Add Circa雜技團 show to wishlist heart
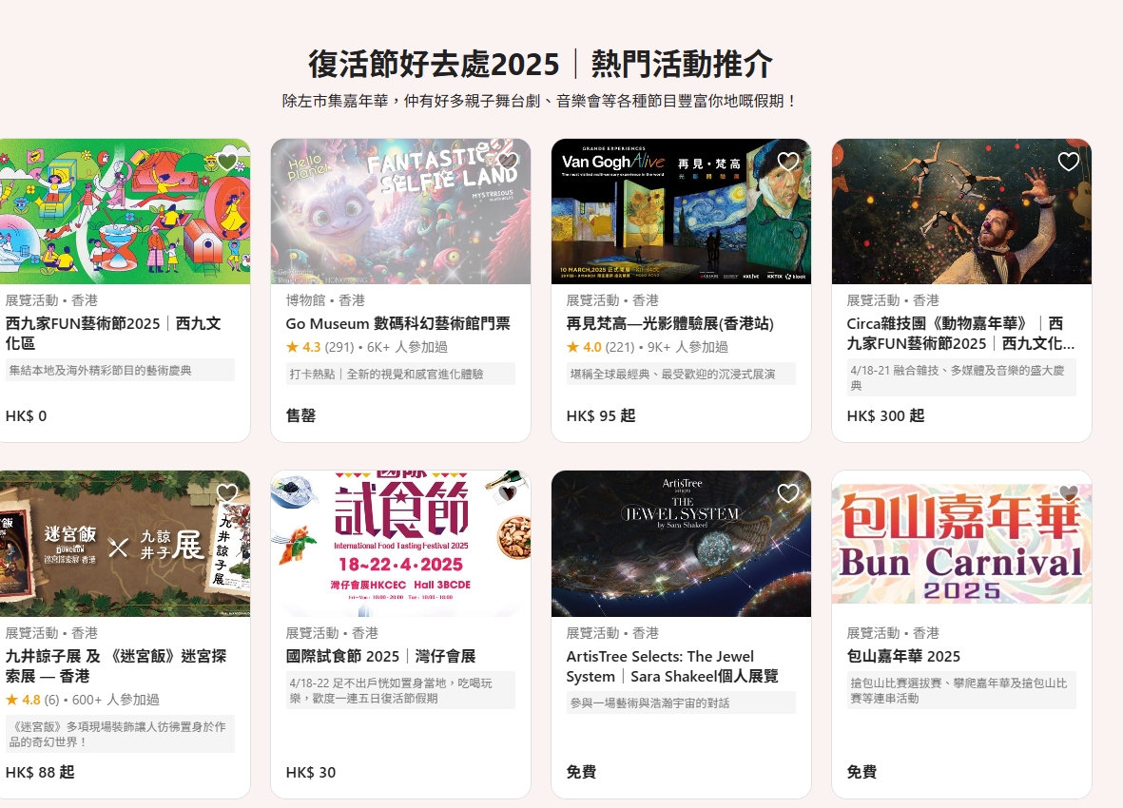1123x808 pixels. pyautogui.click(x=1069, y=162)
